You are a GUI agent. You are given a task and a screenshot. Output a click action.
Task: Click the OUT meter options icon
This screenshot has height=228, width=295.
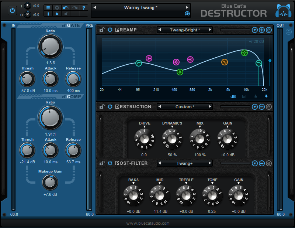click(289, 32)
